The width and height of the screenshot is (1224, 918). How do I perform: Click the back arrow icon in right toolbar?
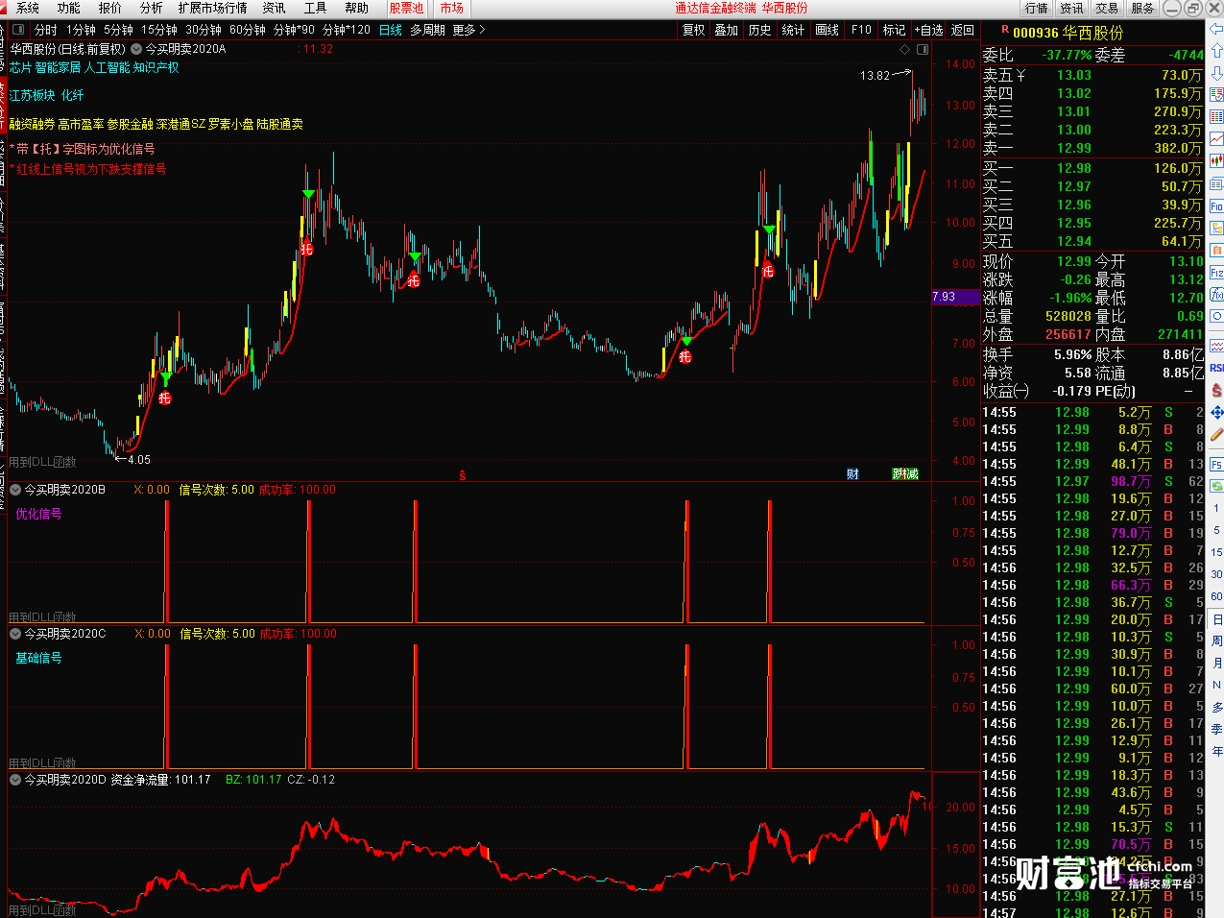1216,29
